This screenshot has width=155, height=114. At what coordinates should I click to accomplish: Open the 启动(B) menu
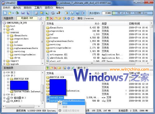pyautogui.click(x=28, y=8)
